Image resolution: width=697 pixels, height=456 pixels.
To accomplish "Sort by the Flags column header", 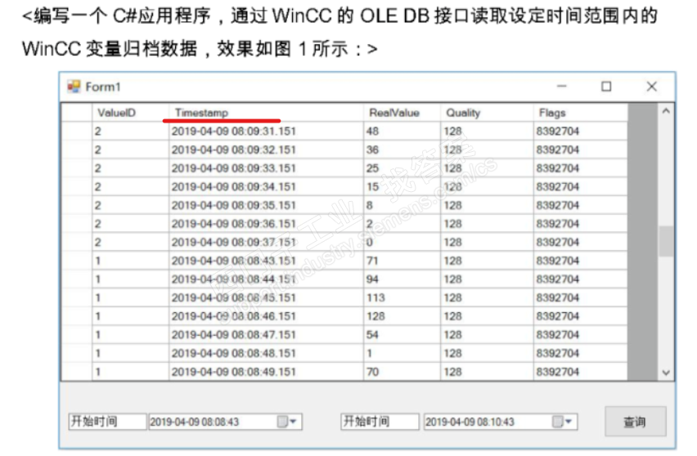I will [580, 113].
